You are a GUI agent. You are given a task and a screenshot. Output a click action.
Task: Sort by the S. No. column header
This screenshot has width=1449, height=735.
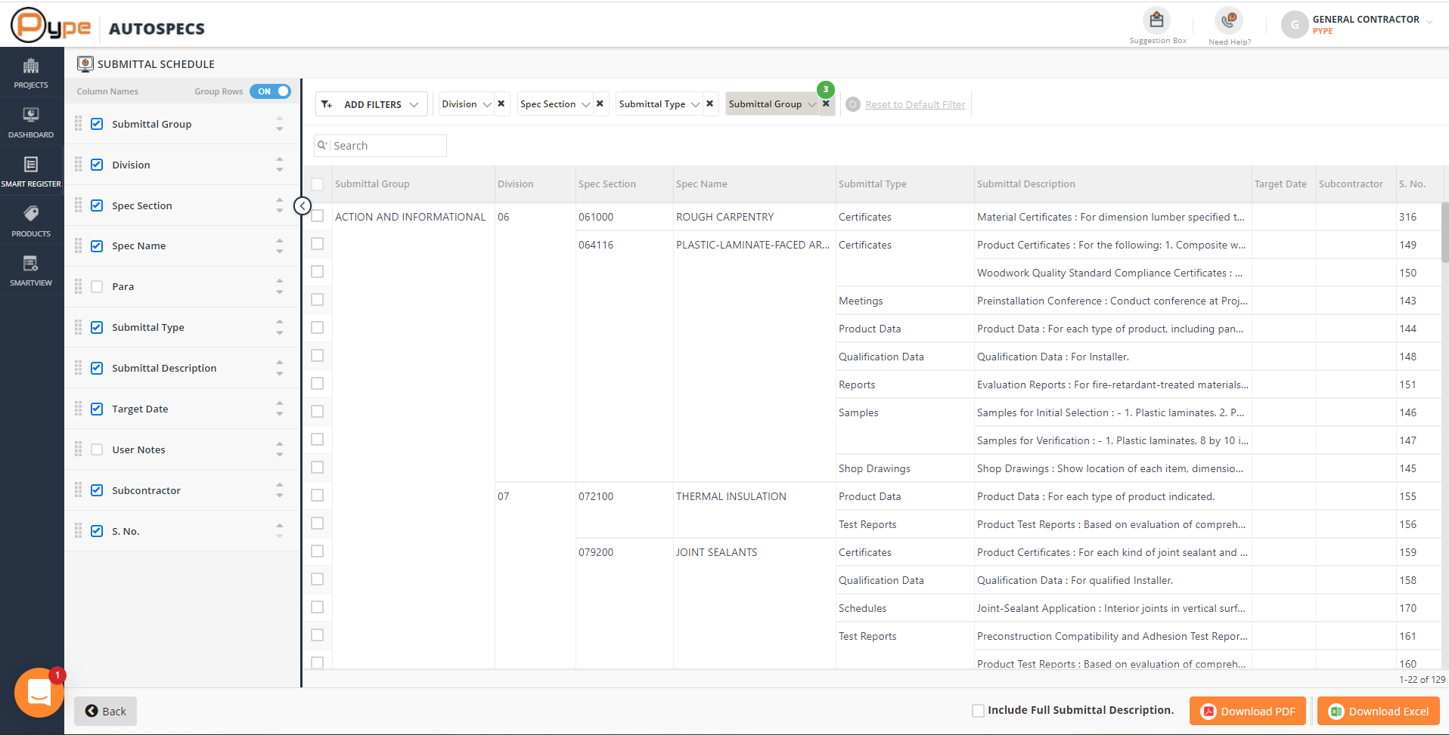1412,184
